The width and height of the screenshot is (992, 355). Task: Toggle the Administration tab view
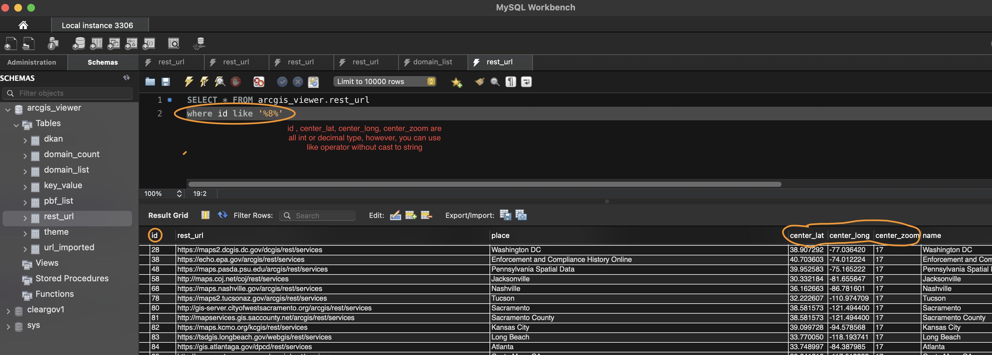31,62
